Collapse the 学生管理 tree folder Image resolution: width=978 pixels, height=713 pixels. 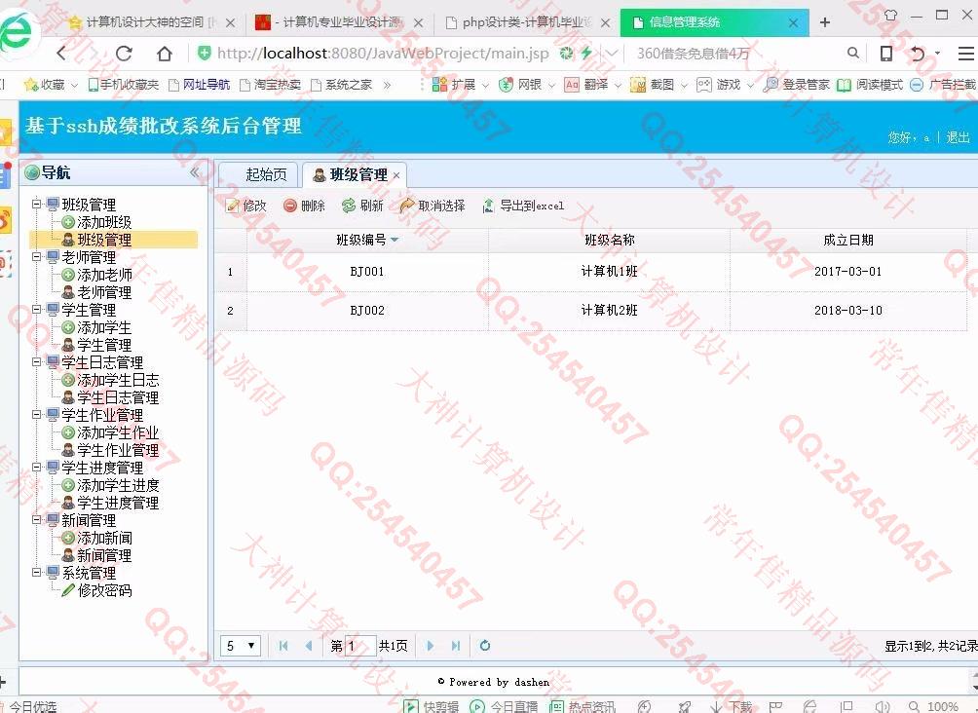tap(37, 309)
